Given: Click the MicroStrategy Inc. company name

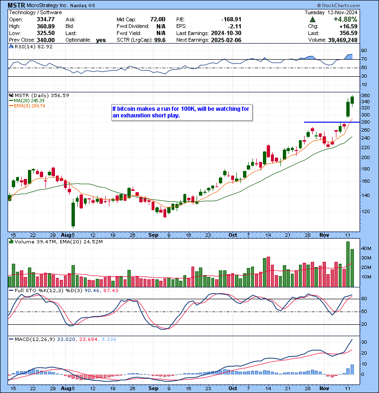Looking at the screenshot, I should (47, 5).
